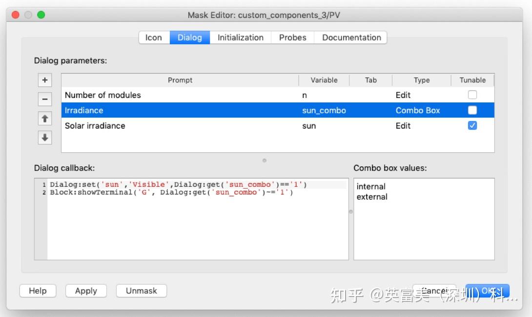Switch to the Probes tab
The height and width of the screenshot is (317, 532).
point(292,37)
